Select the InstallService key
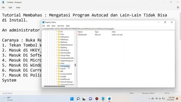The width and height of the screenshot is (181, 102). pos(65,79)
